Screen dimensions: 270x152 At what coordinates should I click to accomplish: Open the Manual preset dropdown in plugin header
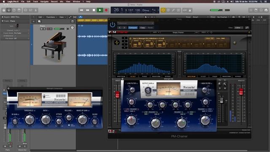pyautogui.click(x=135, y=23)
